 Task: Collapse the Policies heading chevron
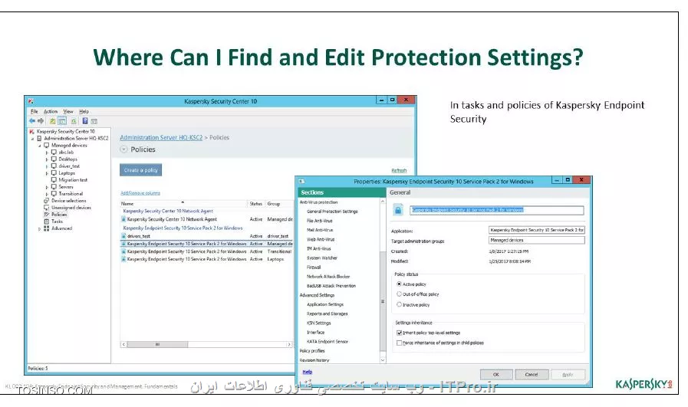click(x=123, y=149)
